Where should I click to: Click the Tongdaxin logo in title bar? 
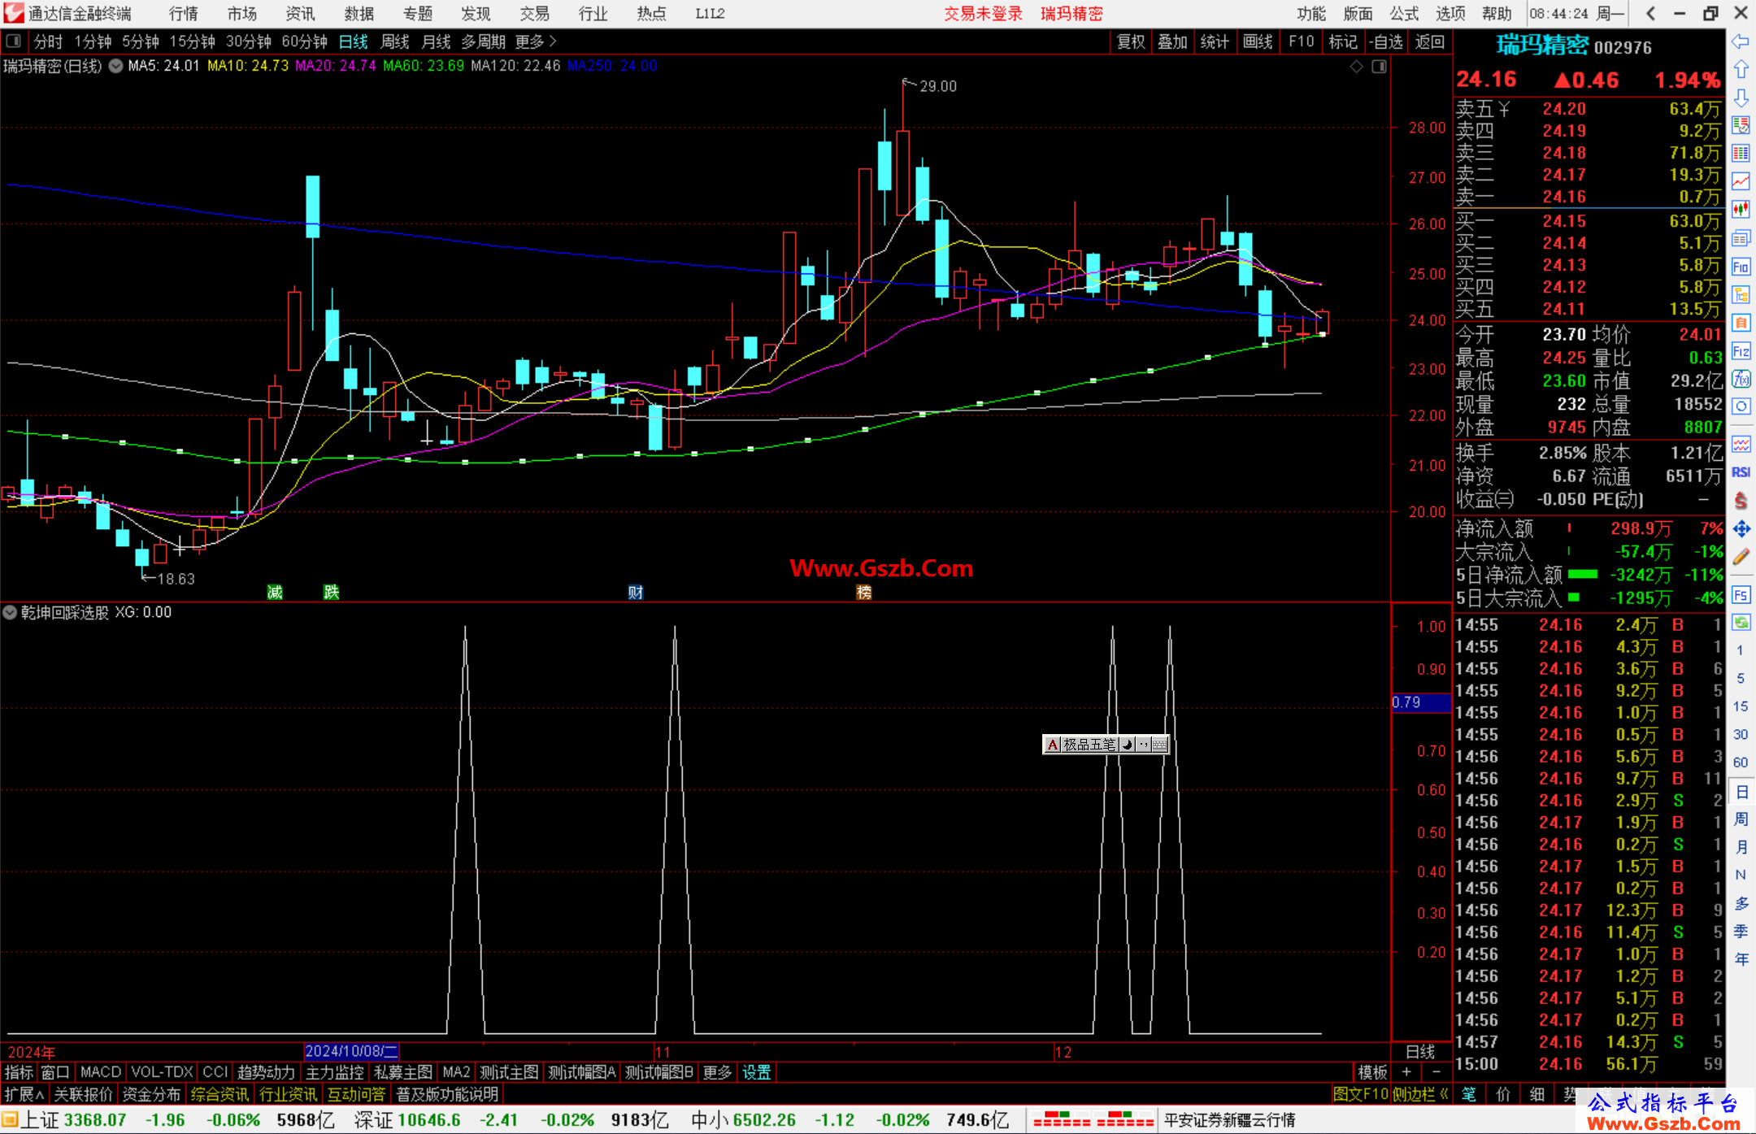tap(13, 13)
